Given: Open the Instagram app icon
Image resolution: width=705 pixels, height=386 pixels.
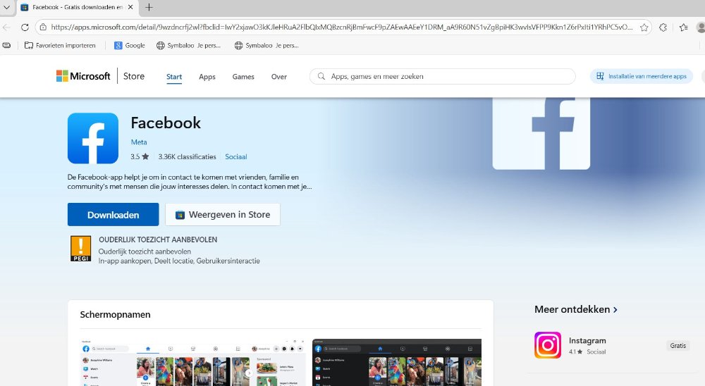Looking at the screenshot, I should [548, 345].
